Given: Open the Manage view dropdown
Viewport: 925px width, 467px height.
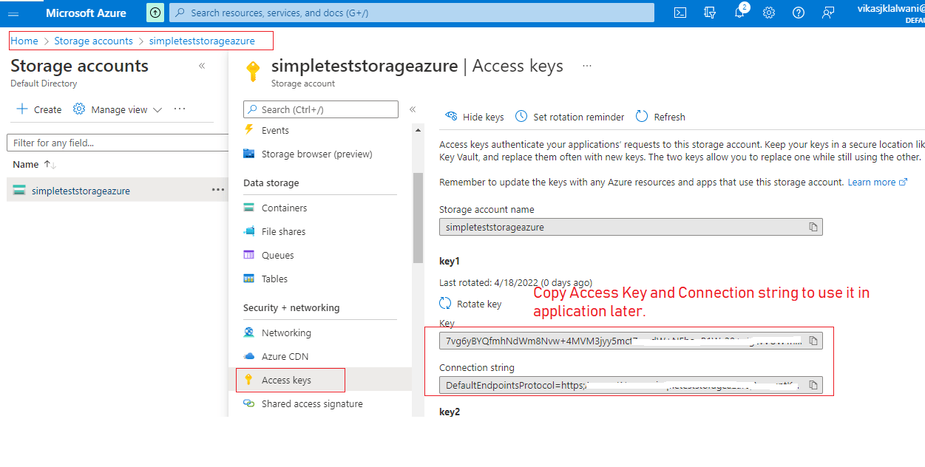Looking at the screenshot, I should (118, 109).
